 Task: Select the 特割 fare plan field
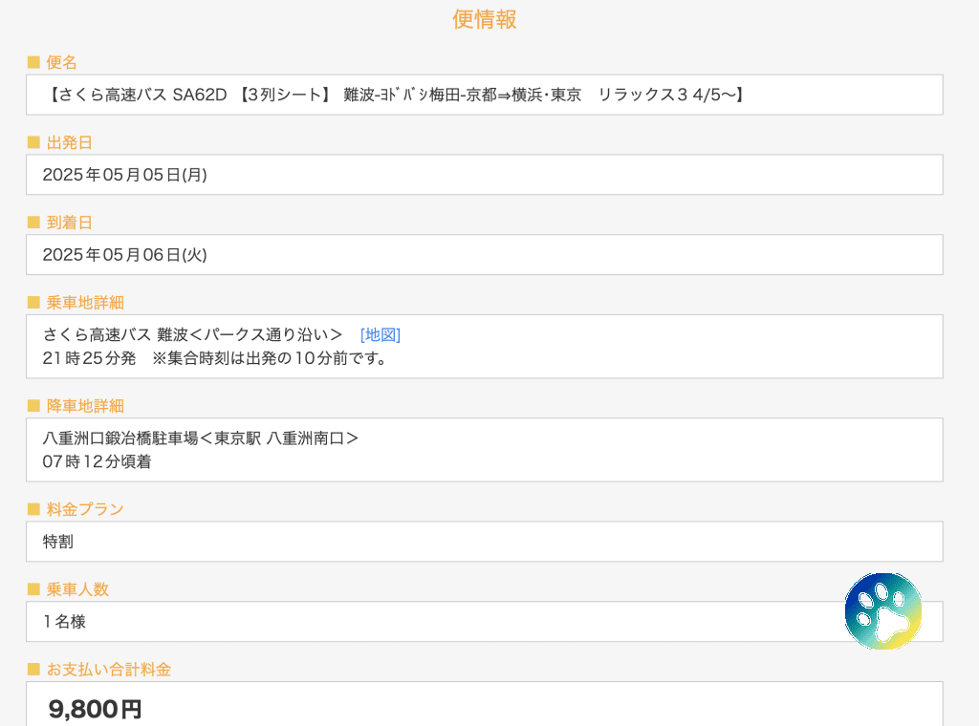click(x=484, y=542)
